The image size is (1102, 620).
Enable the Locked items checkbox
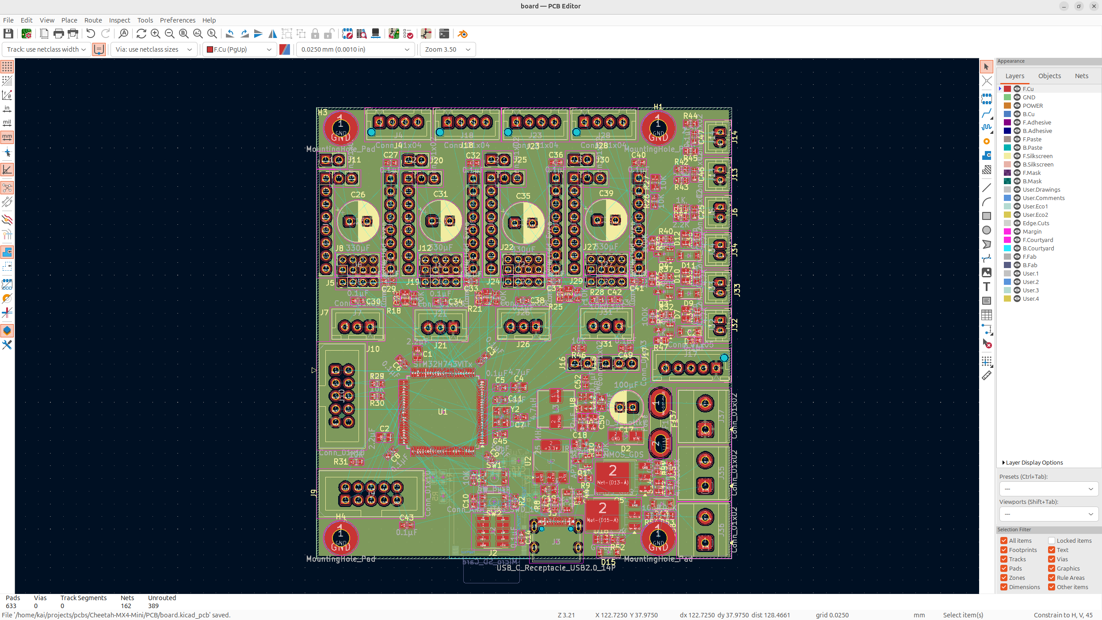coord(1052,541)
